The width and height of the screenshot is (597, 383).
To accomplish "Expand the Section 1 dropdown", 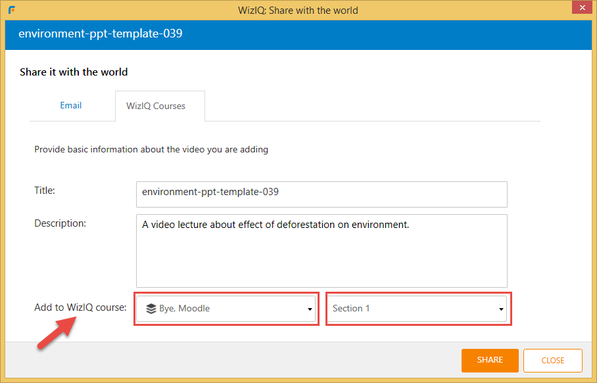I will coord(418,309).
